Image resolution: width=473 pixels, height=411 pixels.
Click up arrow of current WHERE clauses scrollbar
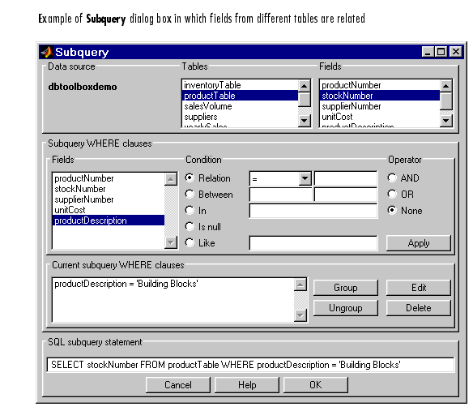[300, 285]
